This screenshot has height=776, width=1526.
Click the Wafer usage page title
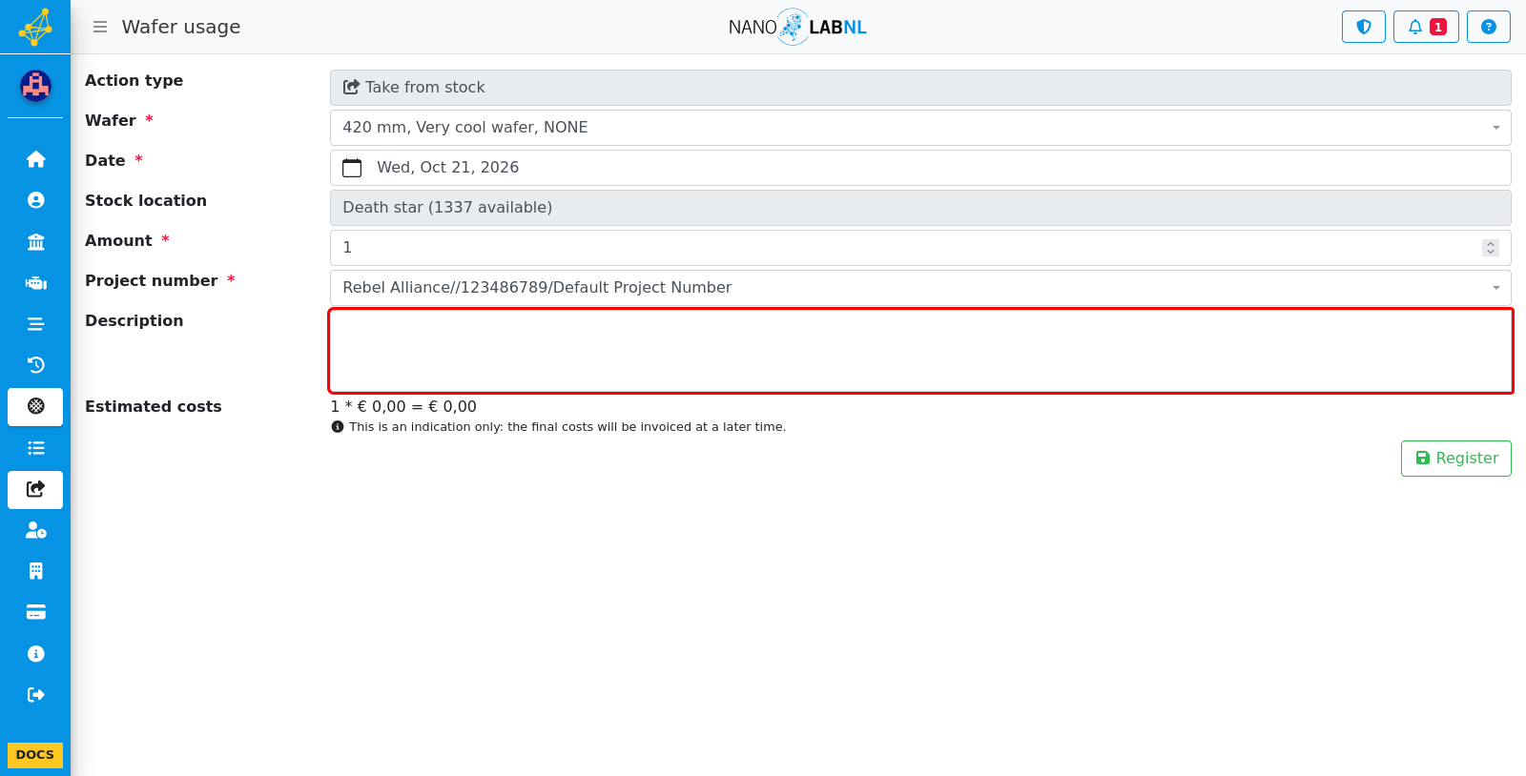181,27
